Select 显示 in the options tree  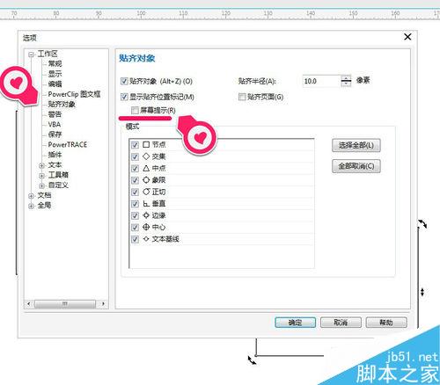click(55, 74)
